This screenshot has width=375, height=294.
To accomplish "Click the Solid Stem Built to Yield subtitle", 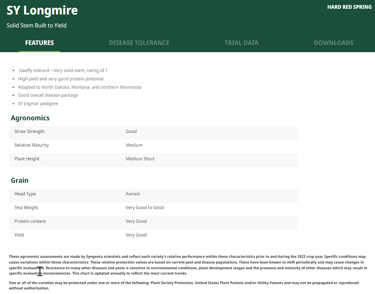I will click(37, 26).
